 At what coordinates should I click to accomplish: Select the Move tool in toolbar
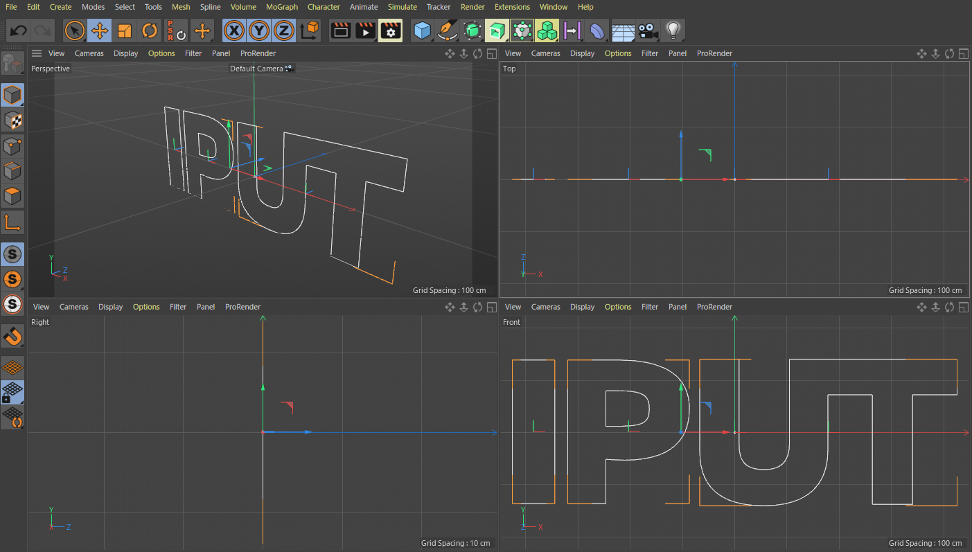100,30
